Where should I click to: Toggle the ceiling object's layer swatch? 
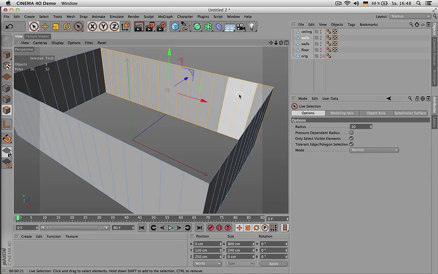316,32
